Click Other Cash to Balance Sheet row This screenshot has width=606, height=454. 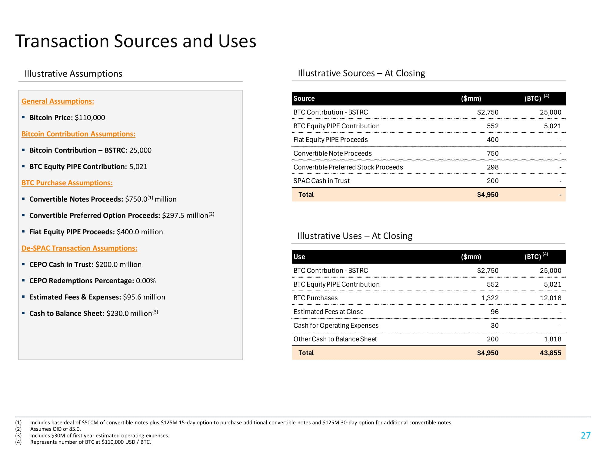click(335, 339)
